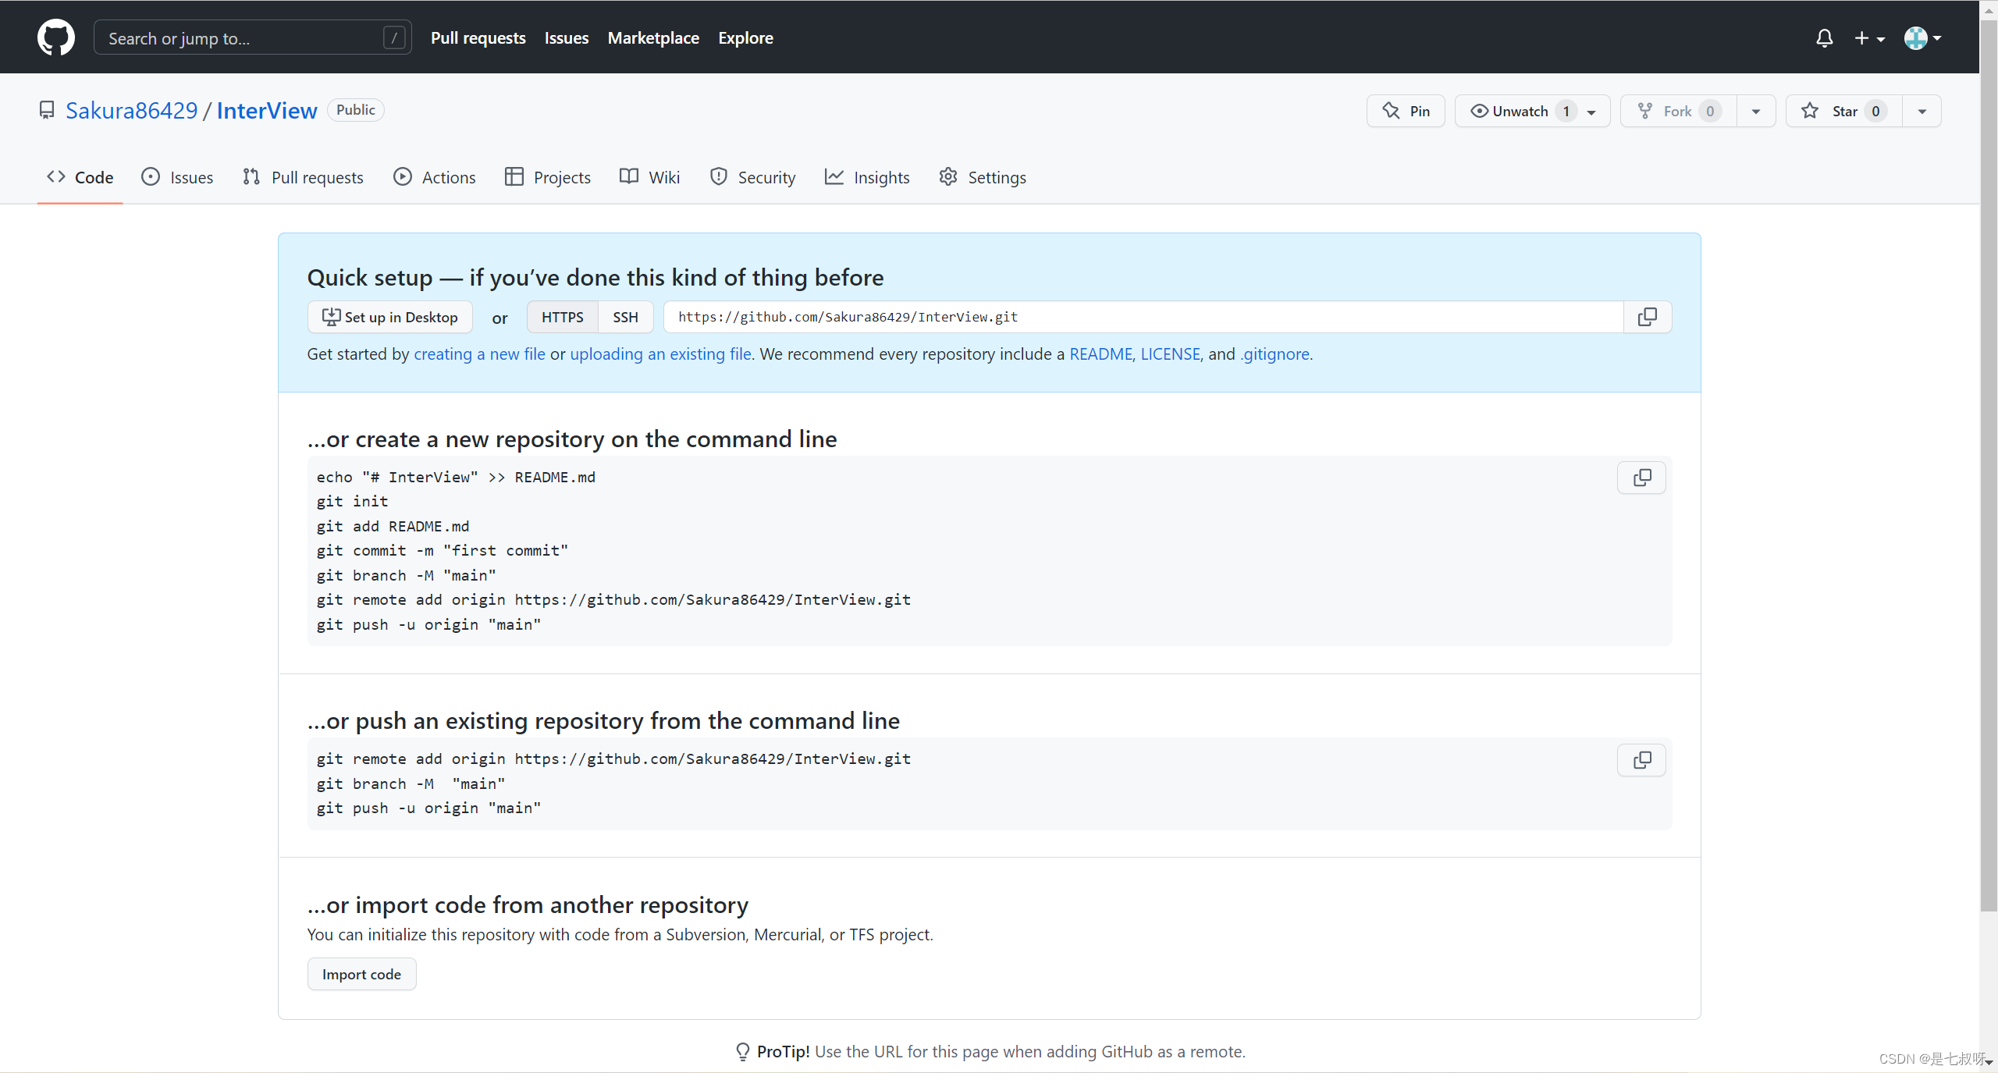1998x1073 pixels.
Task: Click the uploading an existing file link
Action: [659, 354]
